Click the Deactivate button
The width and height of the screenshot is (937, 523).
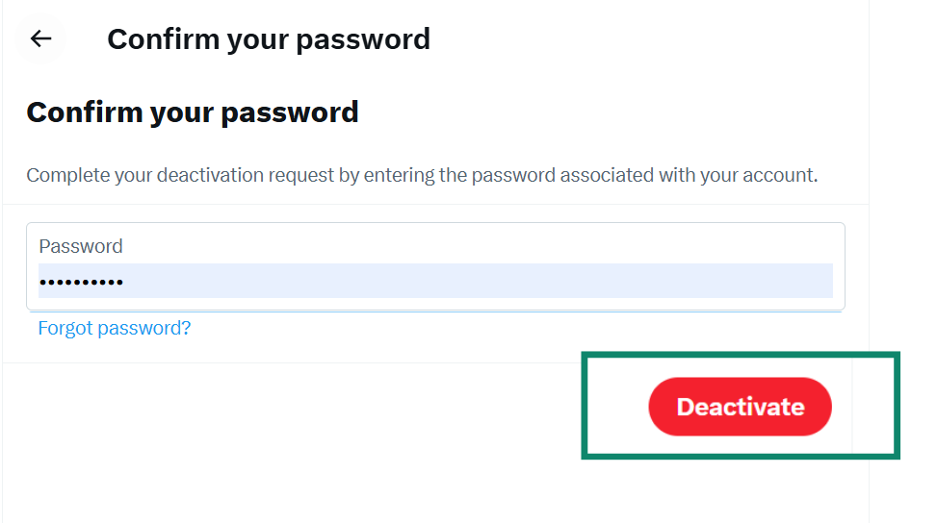point(740,407)
